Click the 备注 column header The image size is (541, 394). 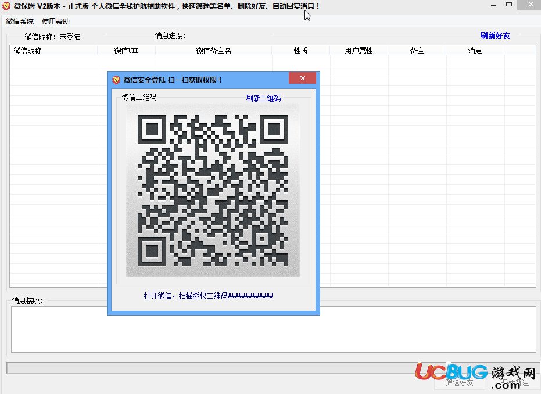[x=417, y=51]
